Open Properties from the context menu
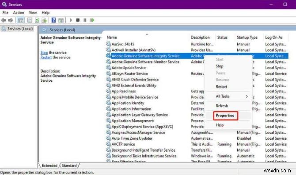 pos(225,115)
